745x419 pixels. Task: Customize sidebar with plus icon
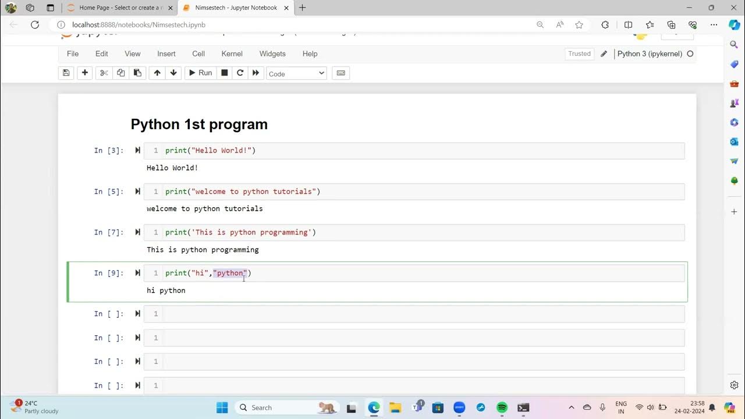pos(735,212)
